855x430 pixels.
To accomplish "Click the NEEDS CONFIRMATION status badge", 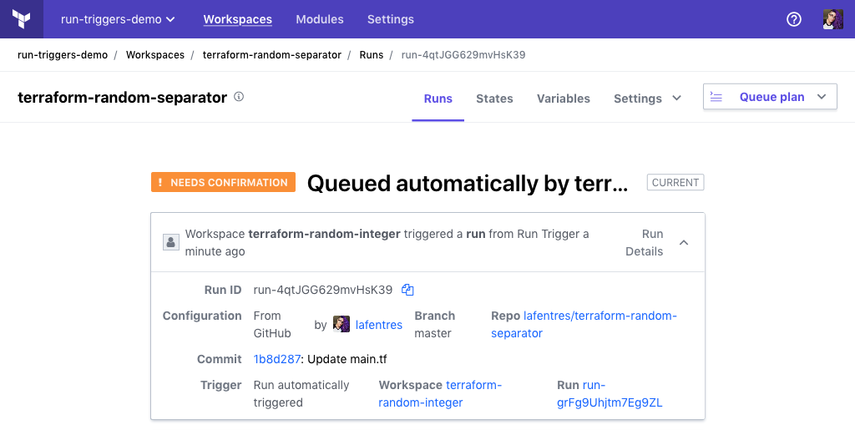I will point(224,183).
